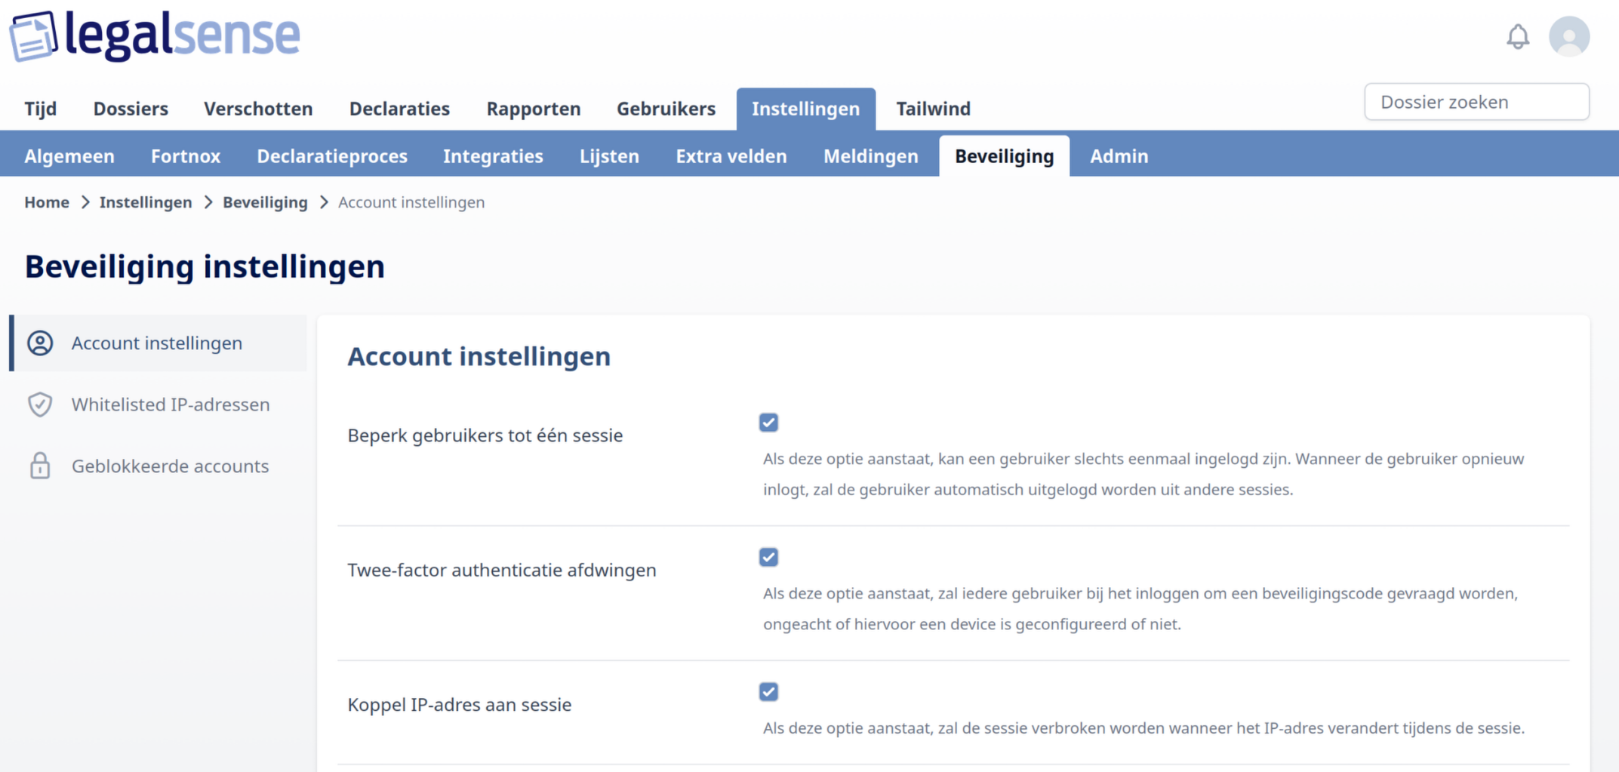The image size is (1619, 772).
Task: Click Beveiliging in the breadcrumb
Action: pos(265,202)
